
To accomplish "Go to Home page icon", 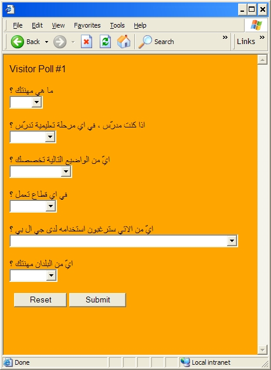I will [x=124, y=42].
